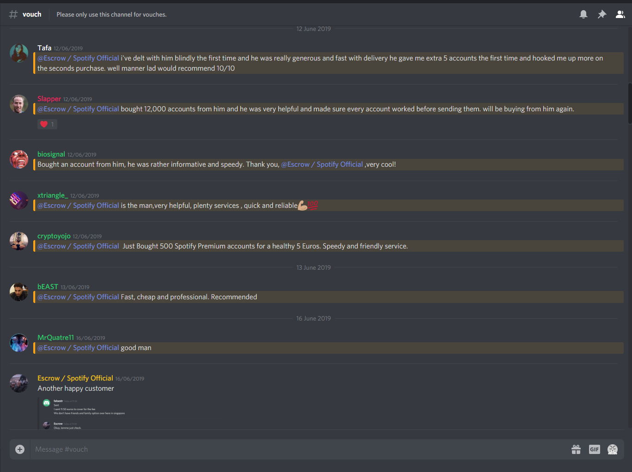The width and height of the screenshot is (632, 472).
Task: Show pinned messages via pin icon
Action: point(602,14)
